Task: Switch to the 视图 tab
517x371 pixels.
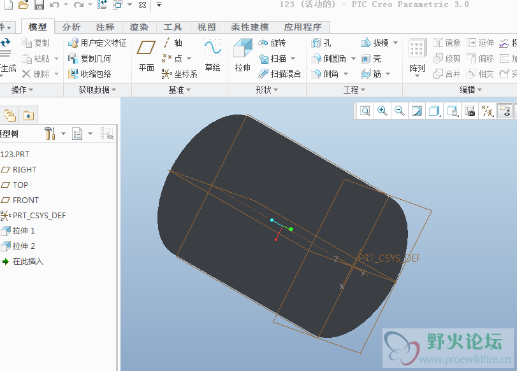Action: click(x=207, y=27)
